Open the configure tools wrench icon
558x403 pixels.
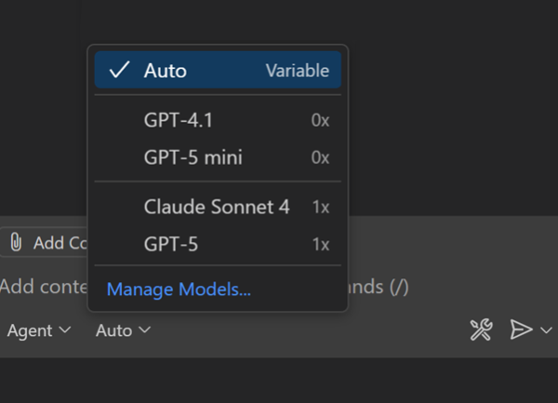click(x=481, y=329)
